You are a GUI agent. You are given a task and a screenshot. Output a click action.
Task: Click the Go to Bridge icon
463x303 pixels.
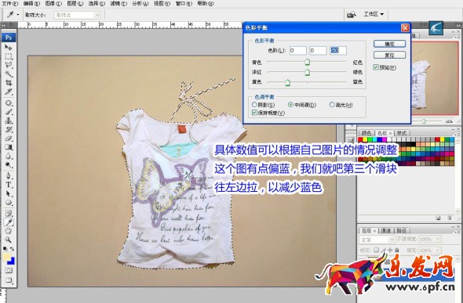point(351,14)
